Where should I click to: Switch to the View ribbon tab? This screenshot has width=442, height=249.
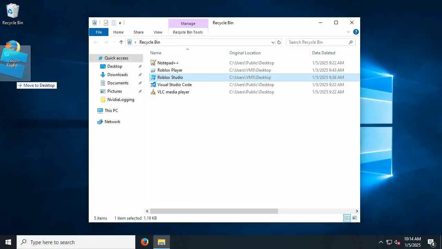tap(158, 32)
